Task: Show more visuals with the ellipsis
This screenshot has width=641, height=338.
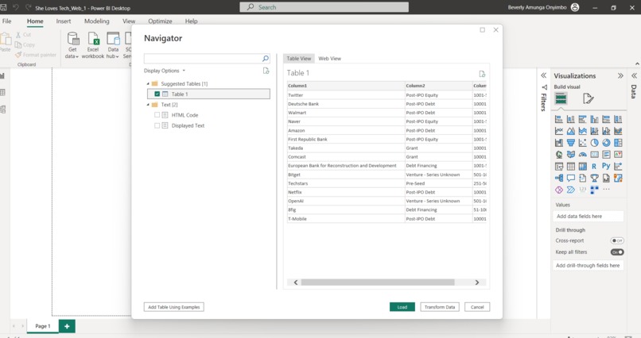Action: (x=606, y=189)
